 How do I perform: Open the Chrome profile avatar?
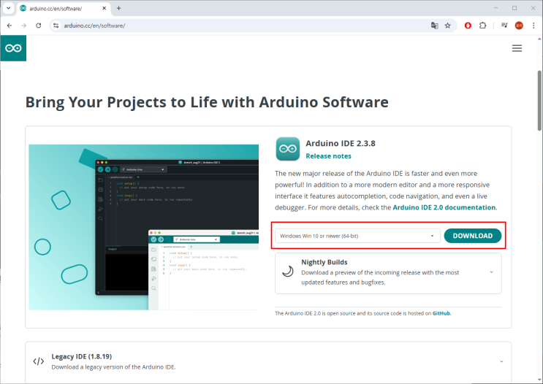coord(519,26)
